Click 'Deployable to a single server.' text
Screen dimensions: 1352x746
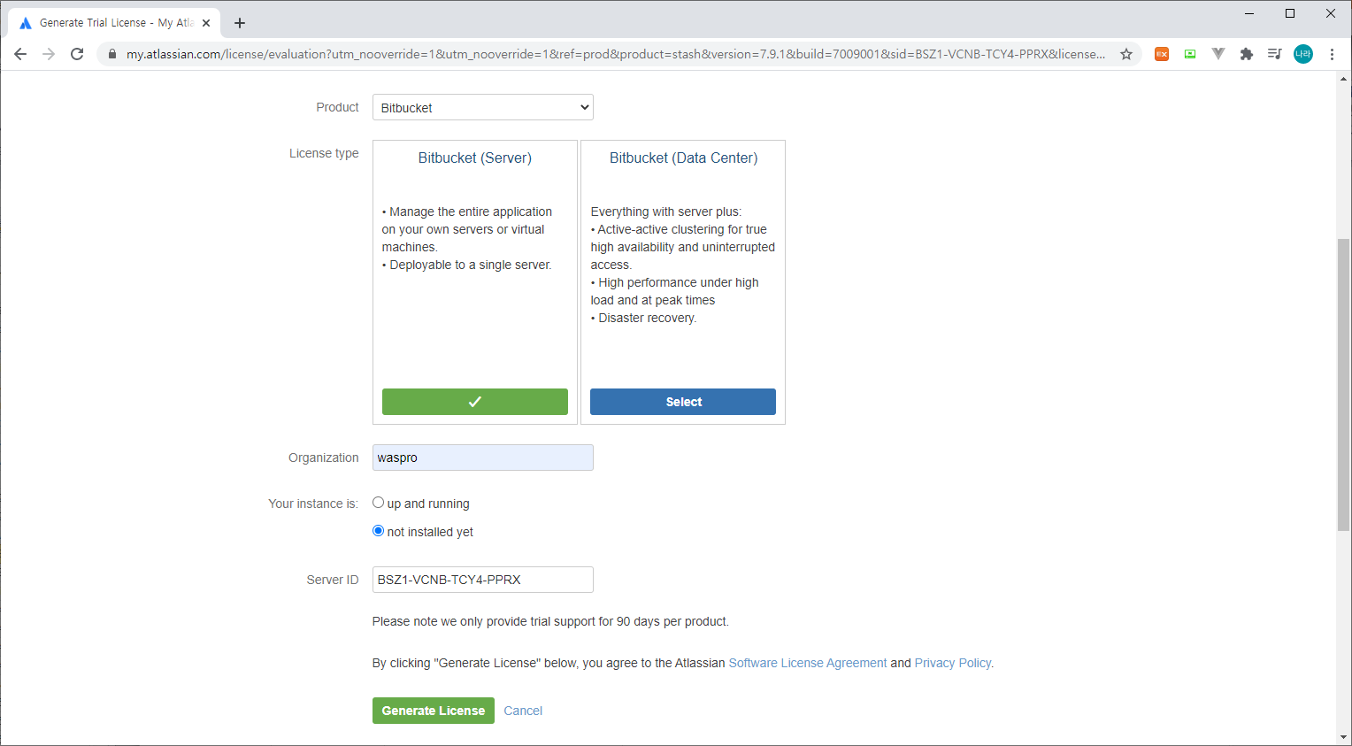[x=467, y=265]
